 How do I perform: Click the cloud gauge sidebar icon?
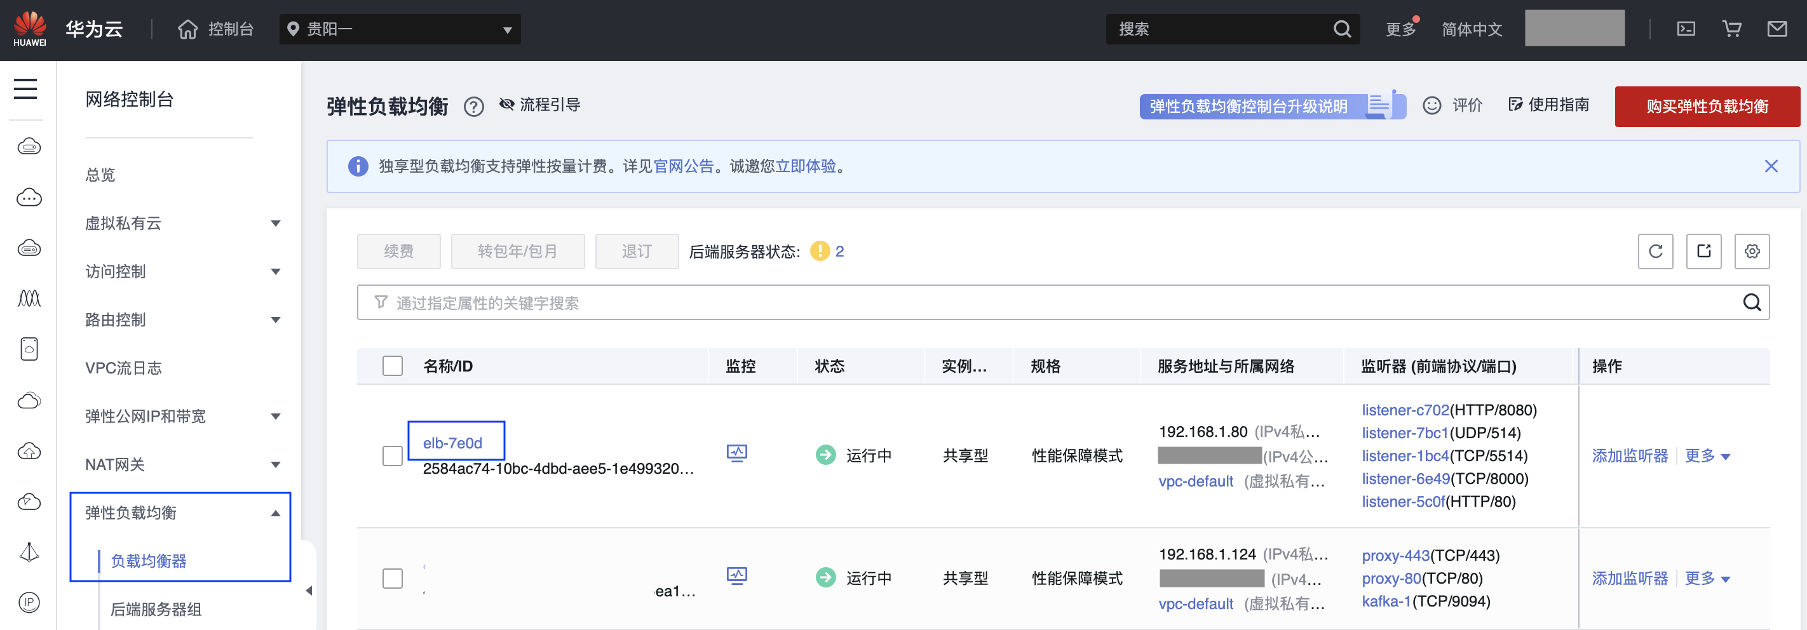(29, 502)
